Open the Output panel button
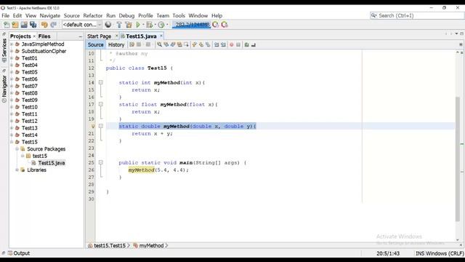 pos(19,253)
